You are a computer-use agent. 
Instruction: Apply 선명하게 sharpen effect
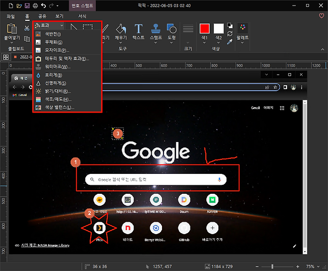coord(67,83)
